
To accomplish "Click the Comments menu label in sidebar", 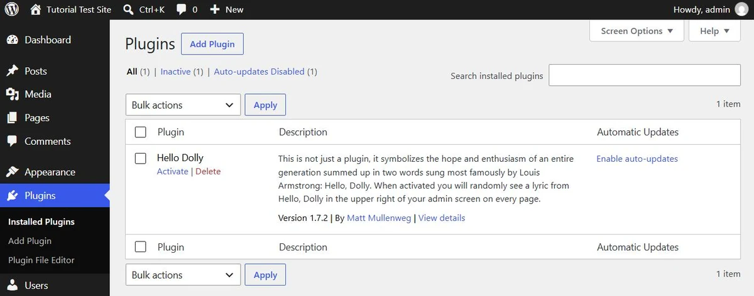I will (x=48, y=141).
